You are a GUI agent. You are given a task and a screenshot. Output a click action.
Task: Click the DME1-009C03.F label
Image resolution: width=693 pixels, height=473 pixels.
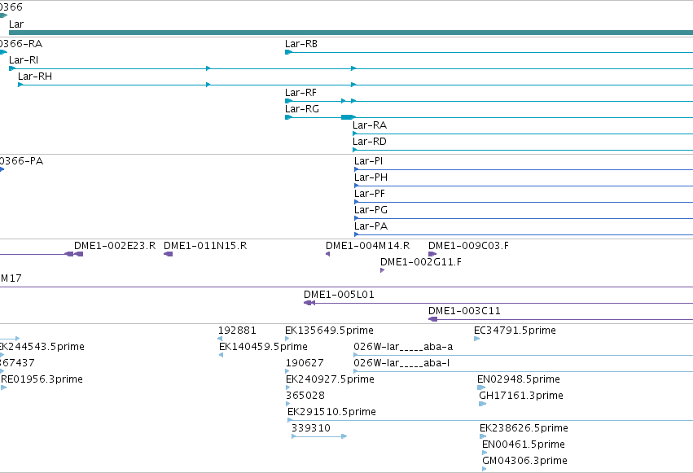(468, 246)
